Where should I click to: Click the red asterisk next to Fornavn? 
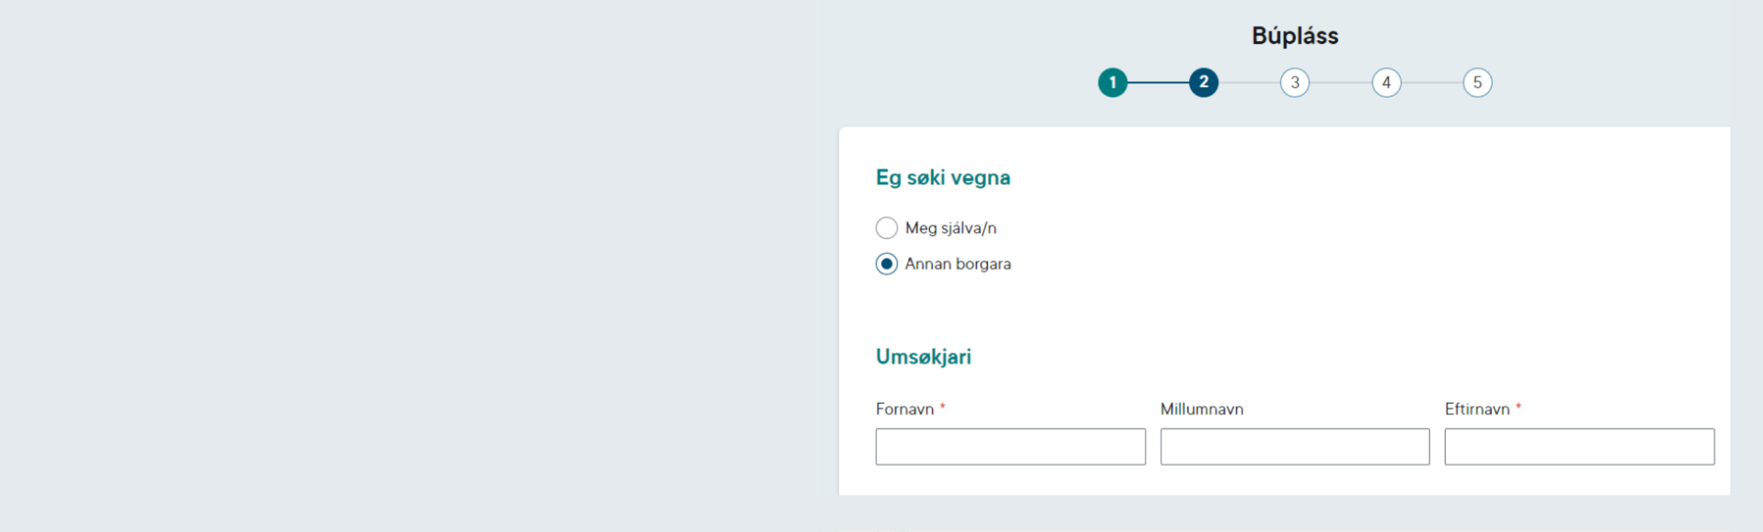943,407
